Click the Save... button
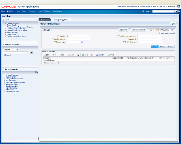 pos(170,46)
